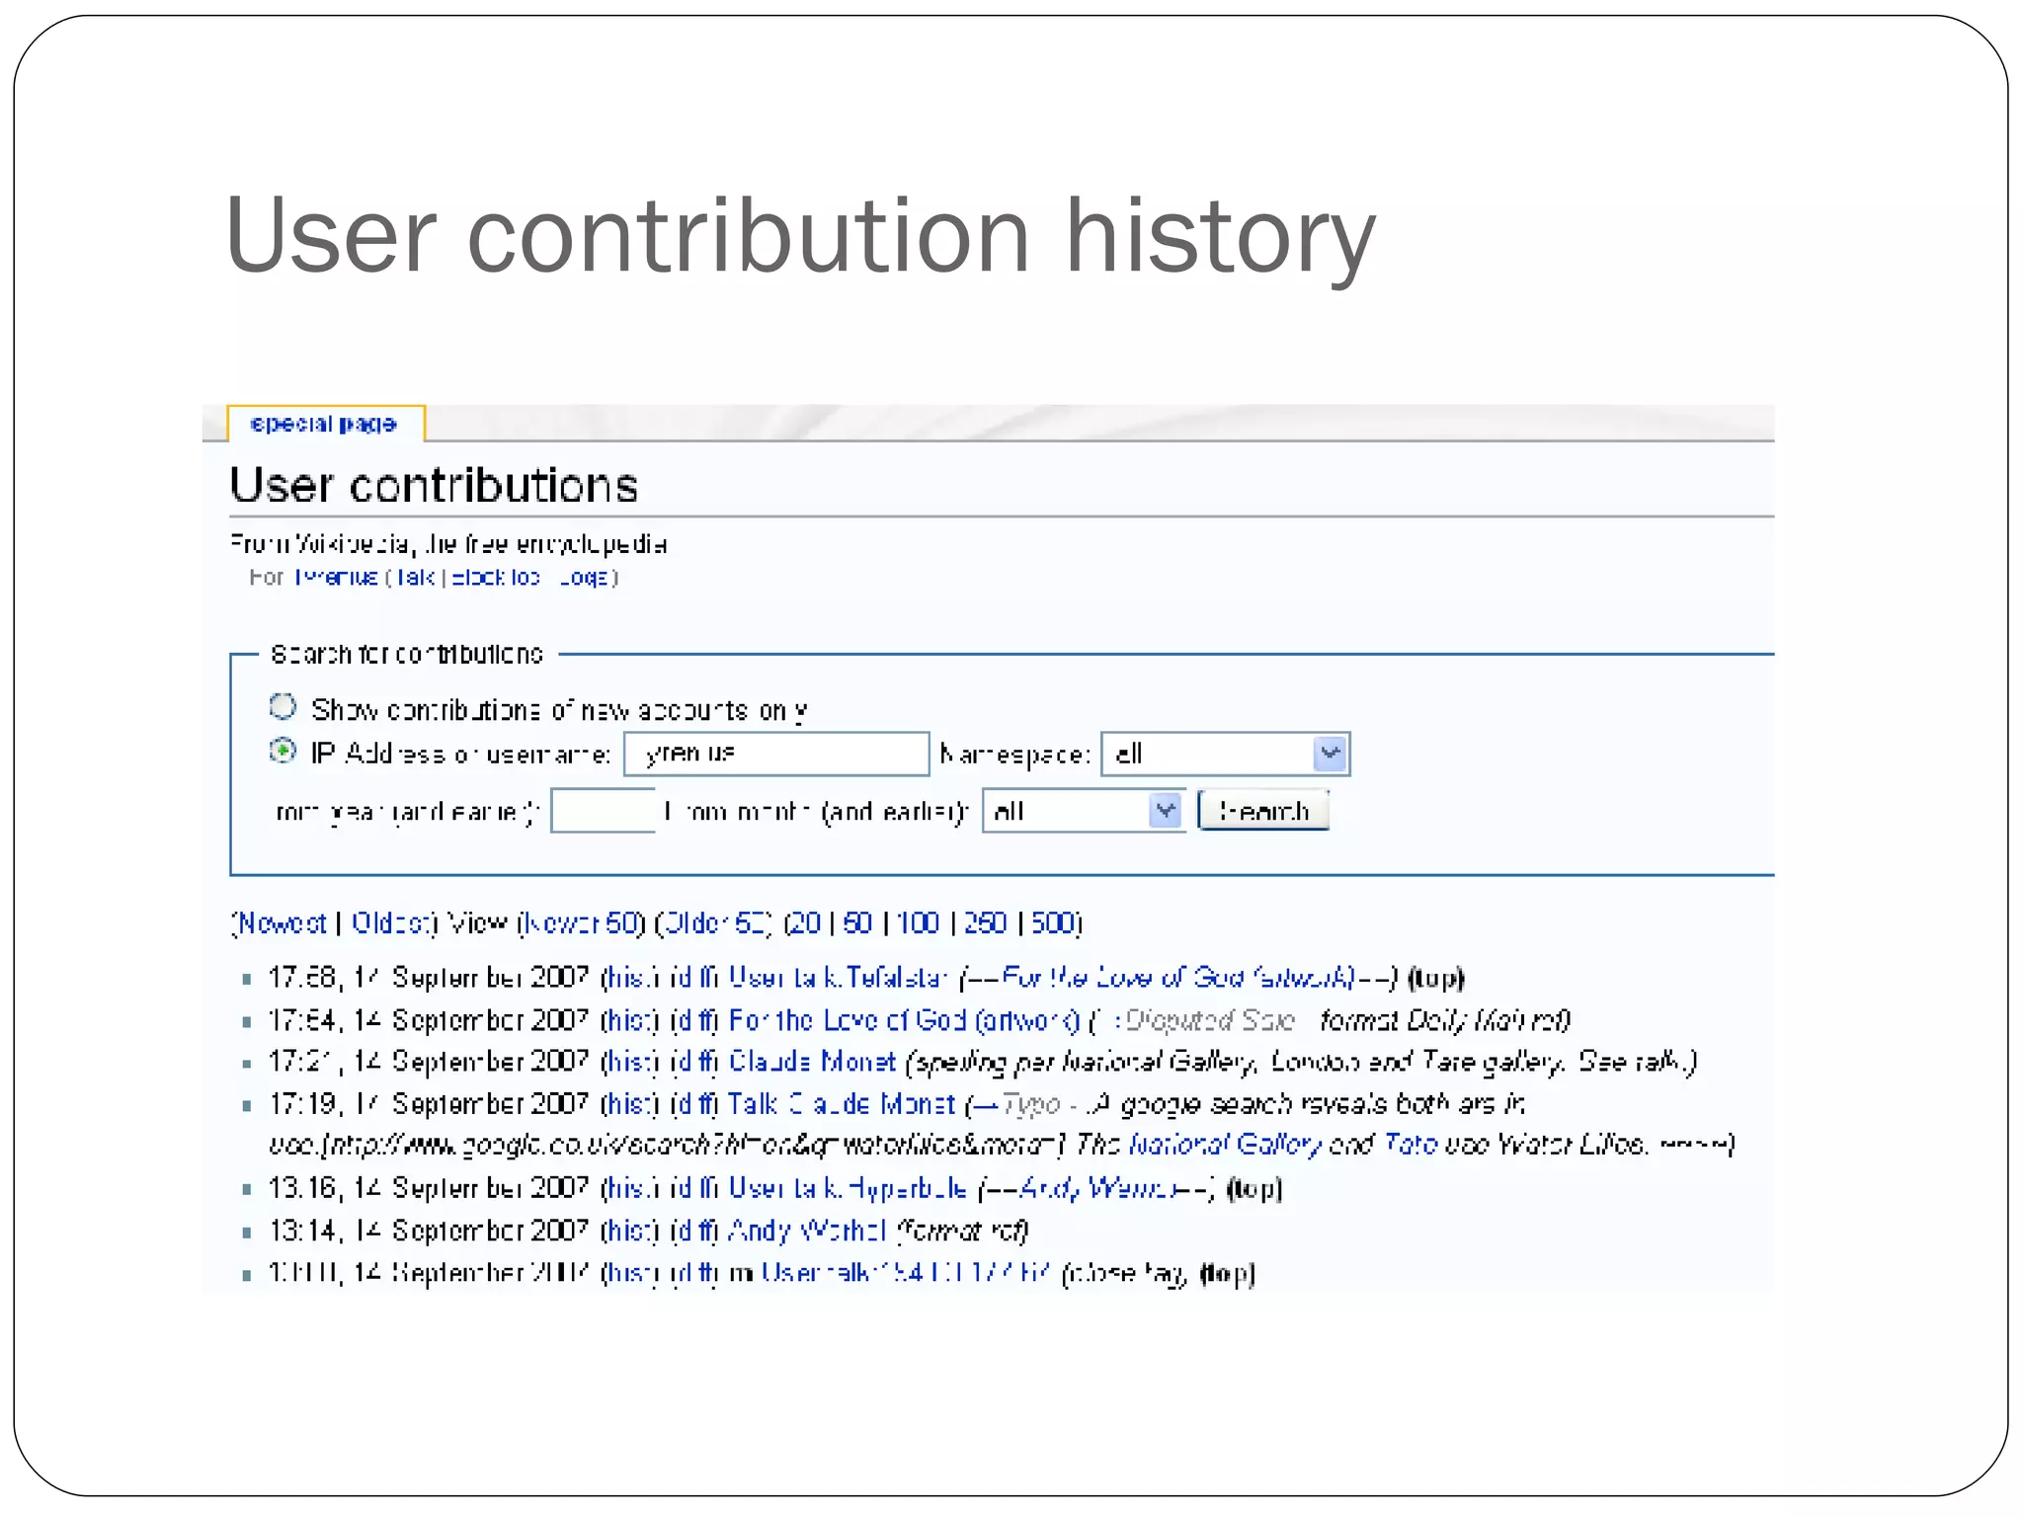Open the special page tab
This screenshot has width=2023, height=1517.
click(x=325, y=424)
